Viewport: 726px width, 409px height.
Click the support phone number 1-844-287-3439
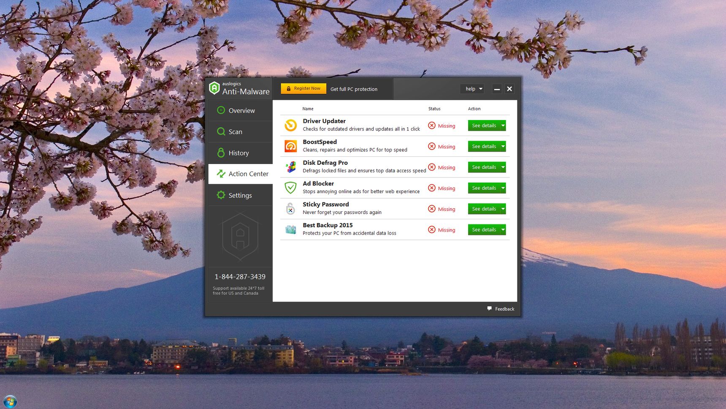240,277
